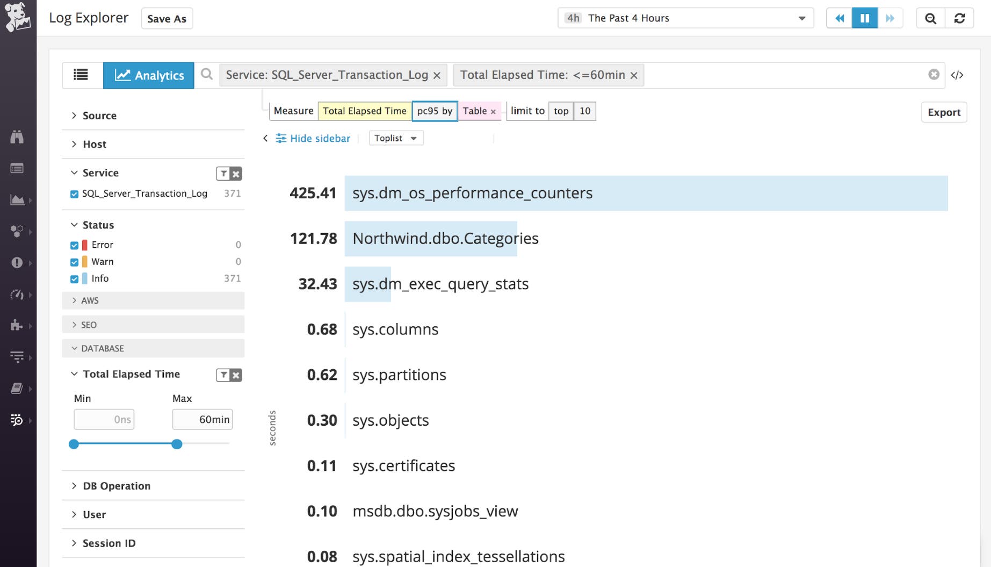
Task: Uncheck the Info status filter
Action: pyautogui.click(x=74, y=278)
